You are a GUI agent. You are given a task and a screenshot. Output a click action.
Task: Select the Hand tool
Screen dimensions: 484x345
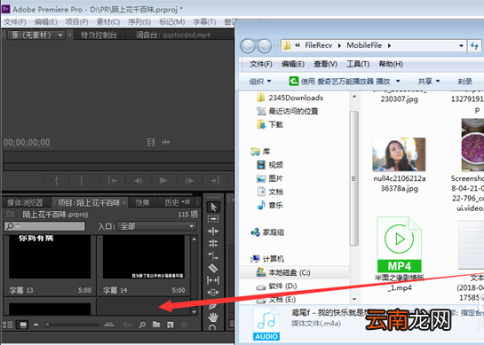click(x=213, y=317)
